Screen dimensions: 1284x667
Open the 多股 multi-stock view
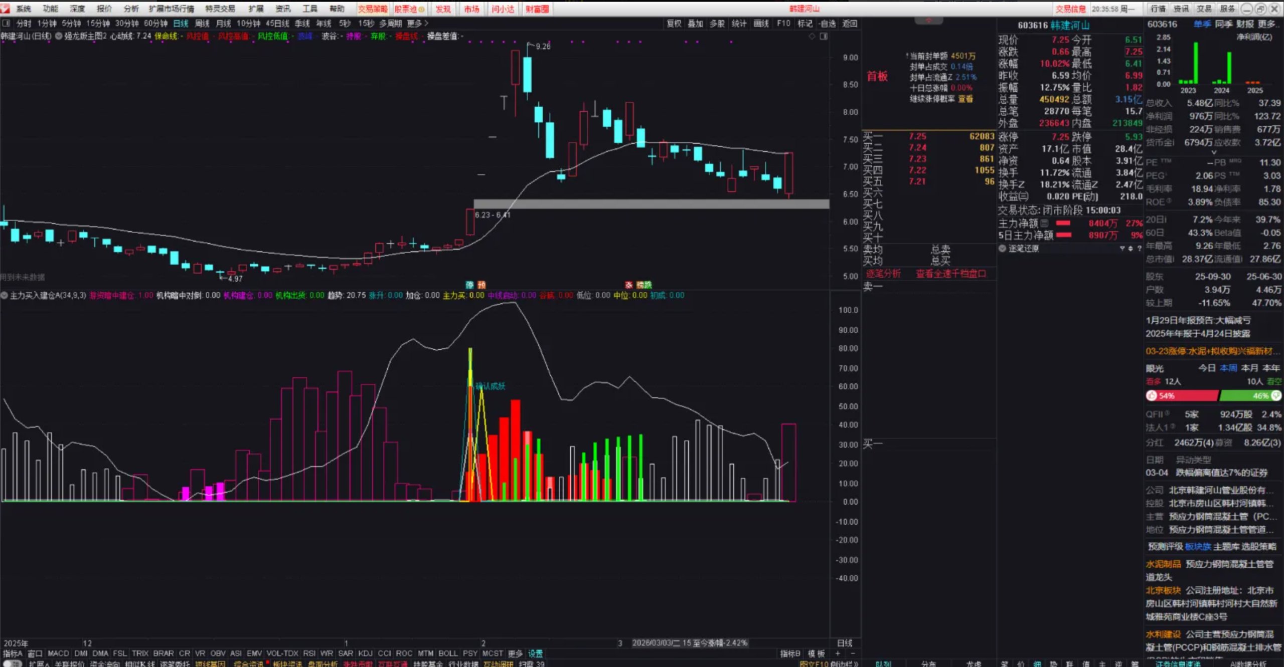[x=718, y=23]
